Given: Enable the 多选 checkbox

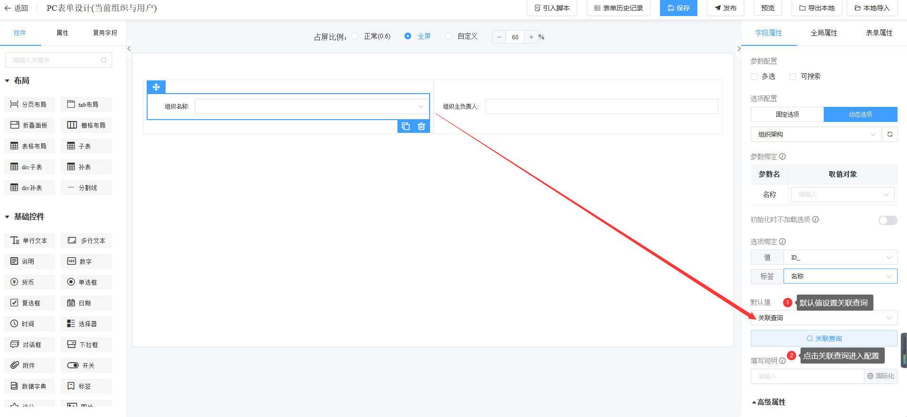Looking at the screenshot, I should [x=754, y=77].
